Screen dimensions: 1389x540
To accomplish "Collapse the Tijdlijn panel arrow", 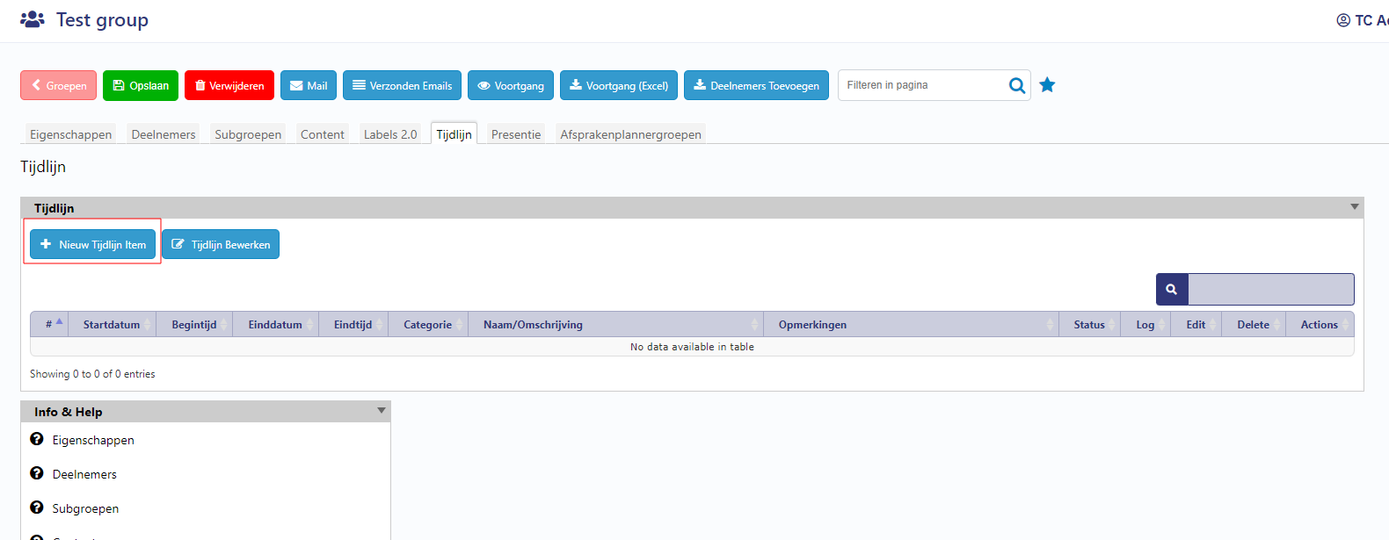I will point(1354,207).
